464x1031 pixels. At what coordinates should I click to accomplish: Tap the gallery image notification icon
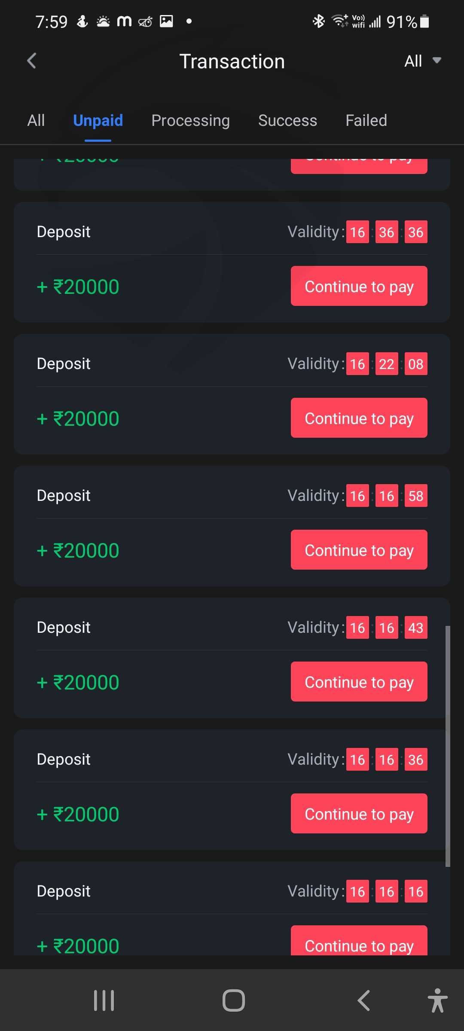coord(166,21)
